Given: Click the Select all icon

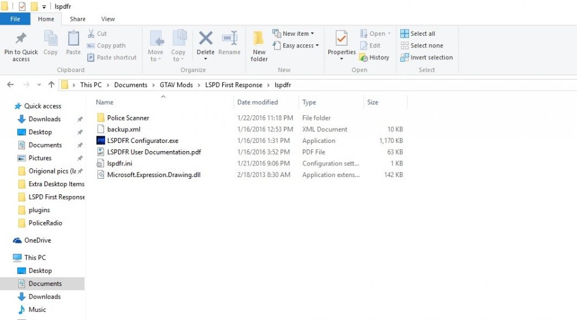Looking at the screenshot, I should coord(404,33).
